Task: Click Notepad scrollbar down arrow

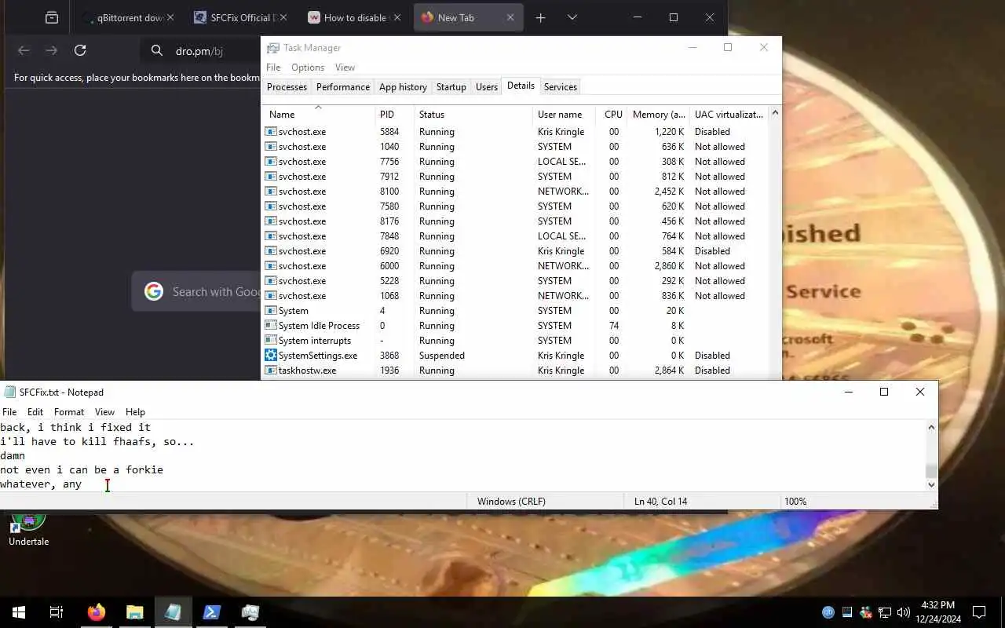Action: (x=931, y=485)
